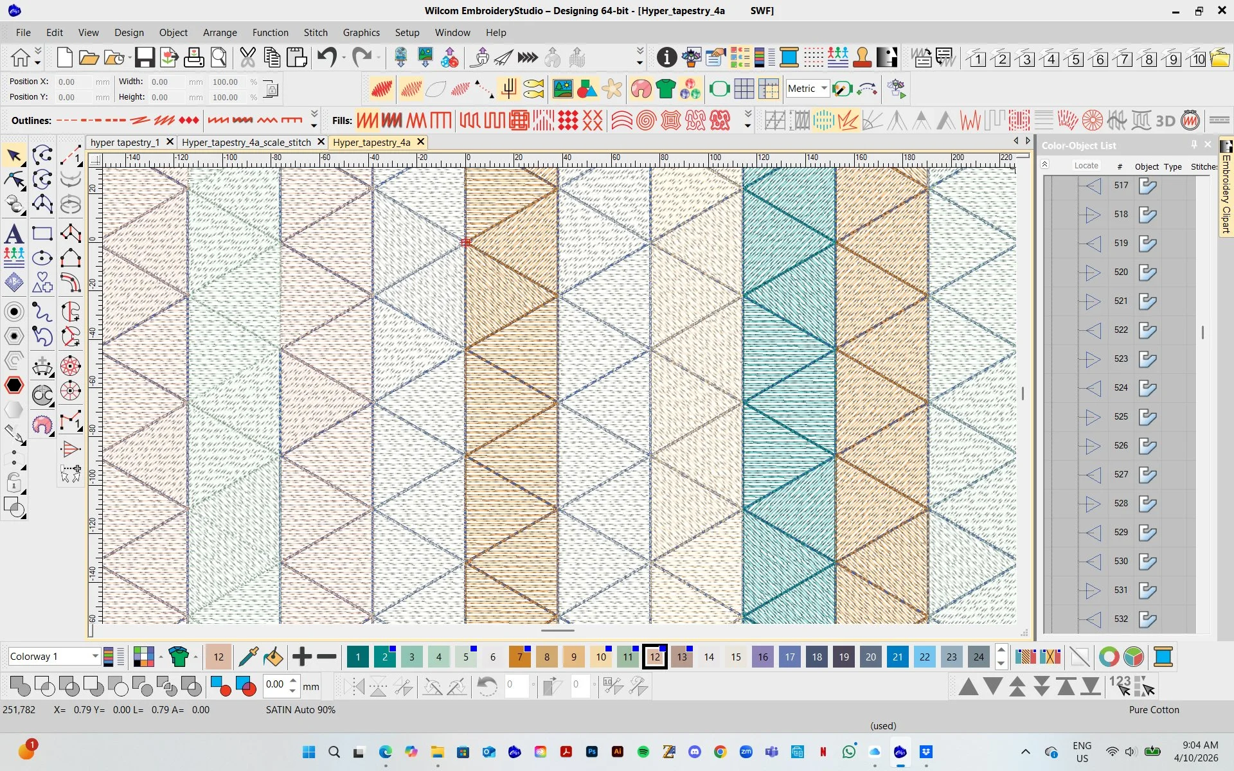
Task: Select the Rectangle digitizing tool
Action: coord(42,233)
